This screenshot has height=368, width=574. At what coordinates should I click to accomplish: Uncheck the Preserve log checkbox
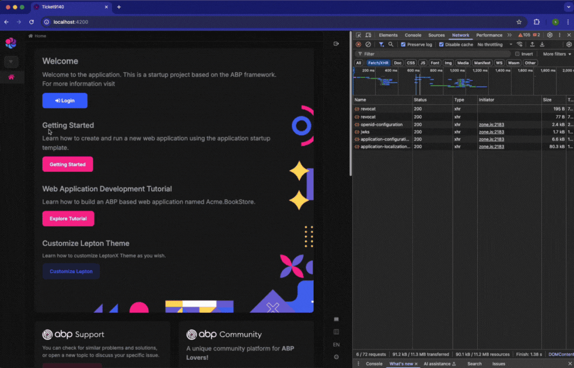(x=403, y=44)
